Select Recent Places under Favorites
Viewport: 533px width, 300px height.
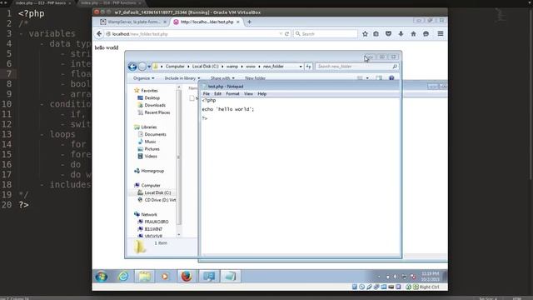click(157, 112)
